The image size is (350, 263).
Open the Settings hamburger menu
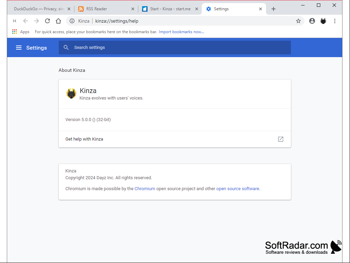[x=19, y=48]
